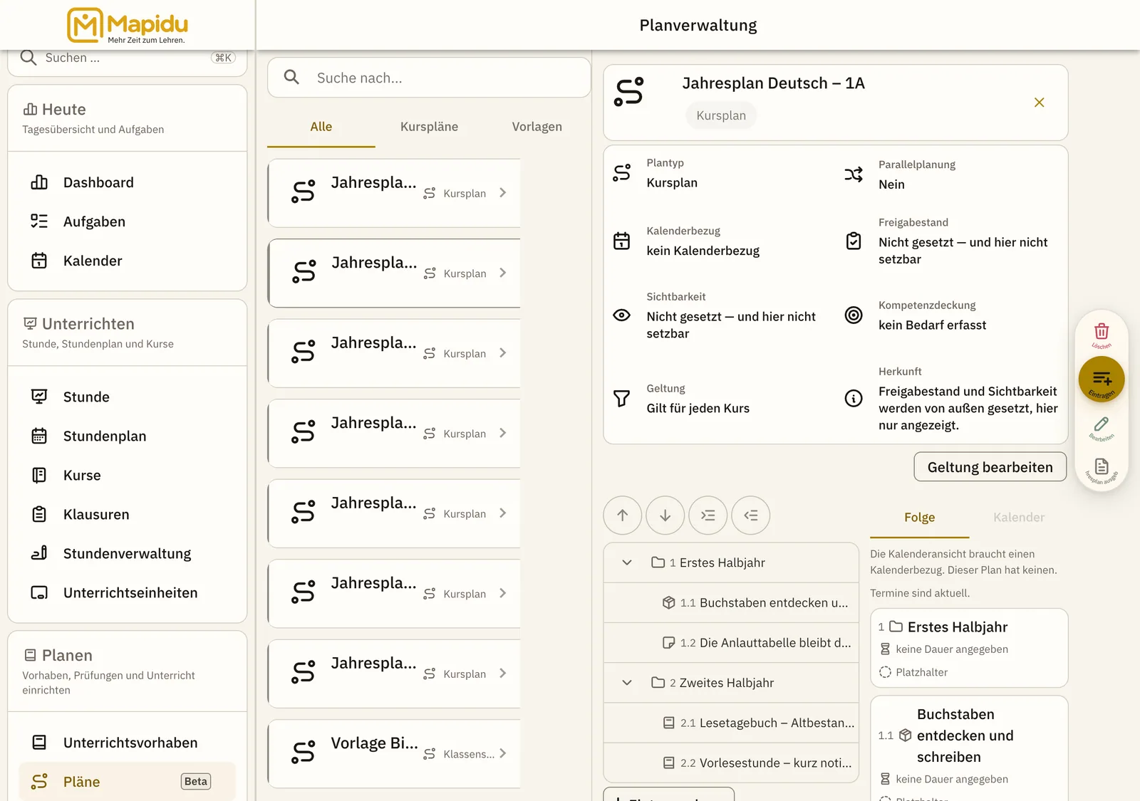
Task: Collapse the 2 Zweites Halbjahr folder
Action: point(627,683)
